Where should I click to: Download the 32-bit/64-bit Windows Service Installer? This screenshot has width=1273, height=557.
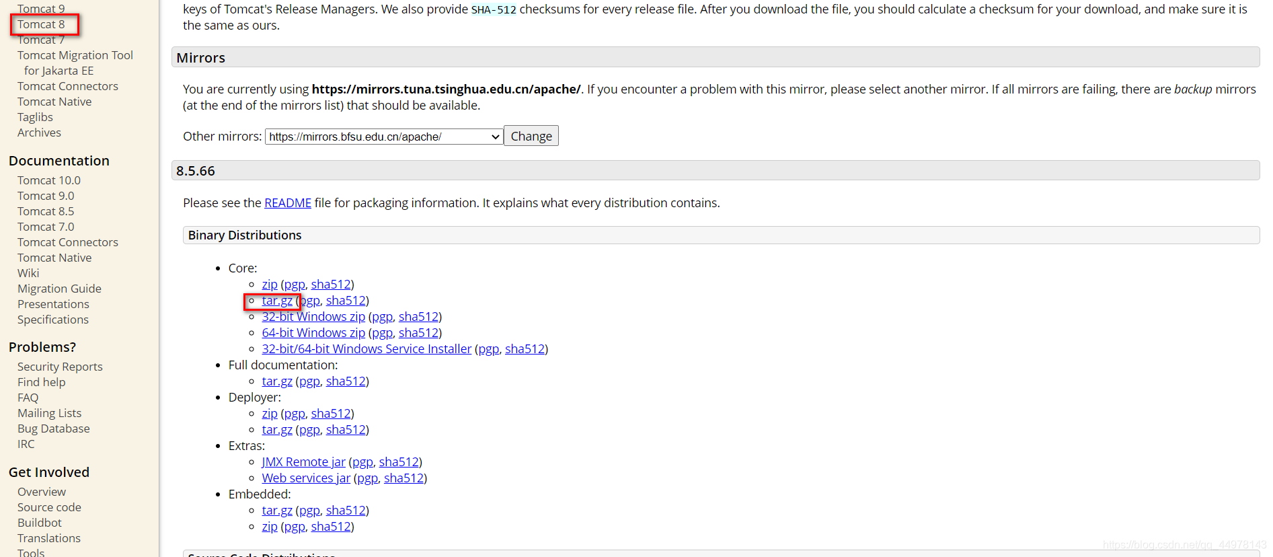pyautogui.click(x=367, y=349)
